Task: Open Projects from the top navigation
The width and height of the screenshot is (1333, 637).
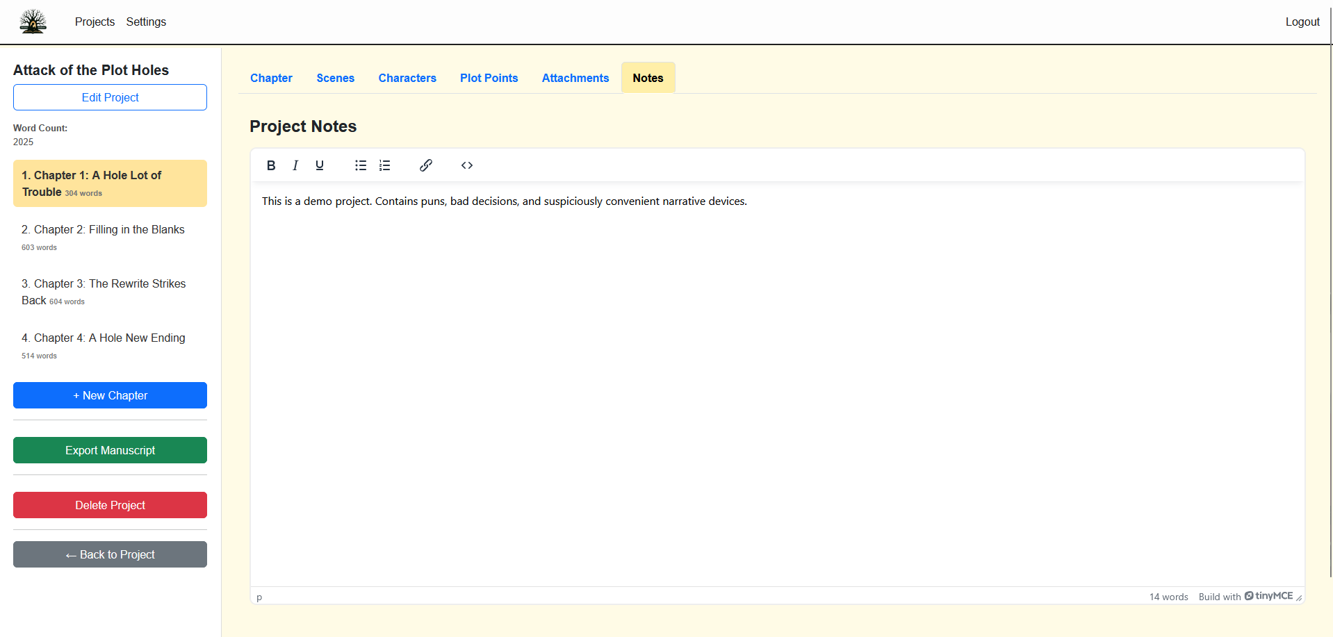Action: pos(95,22)
